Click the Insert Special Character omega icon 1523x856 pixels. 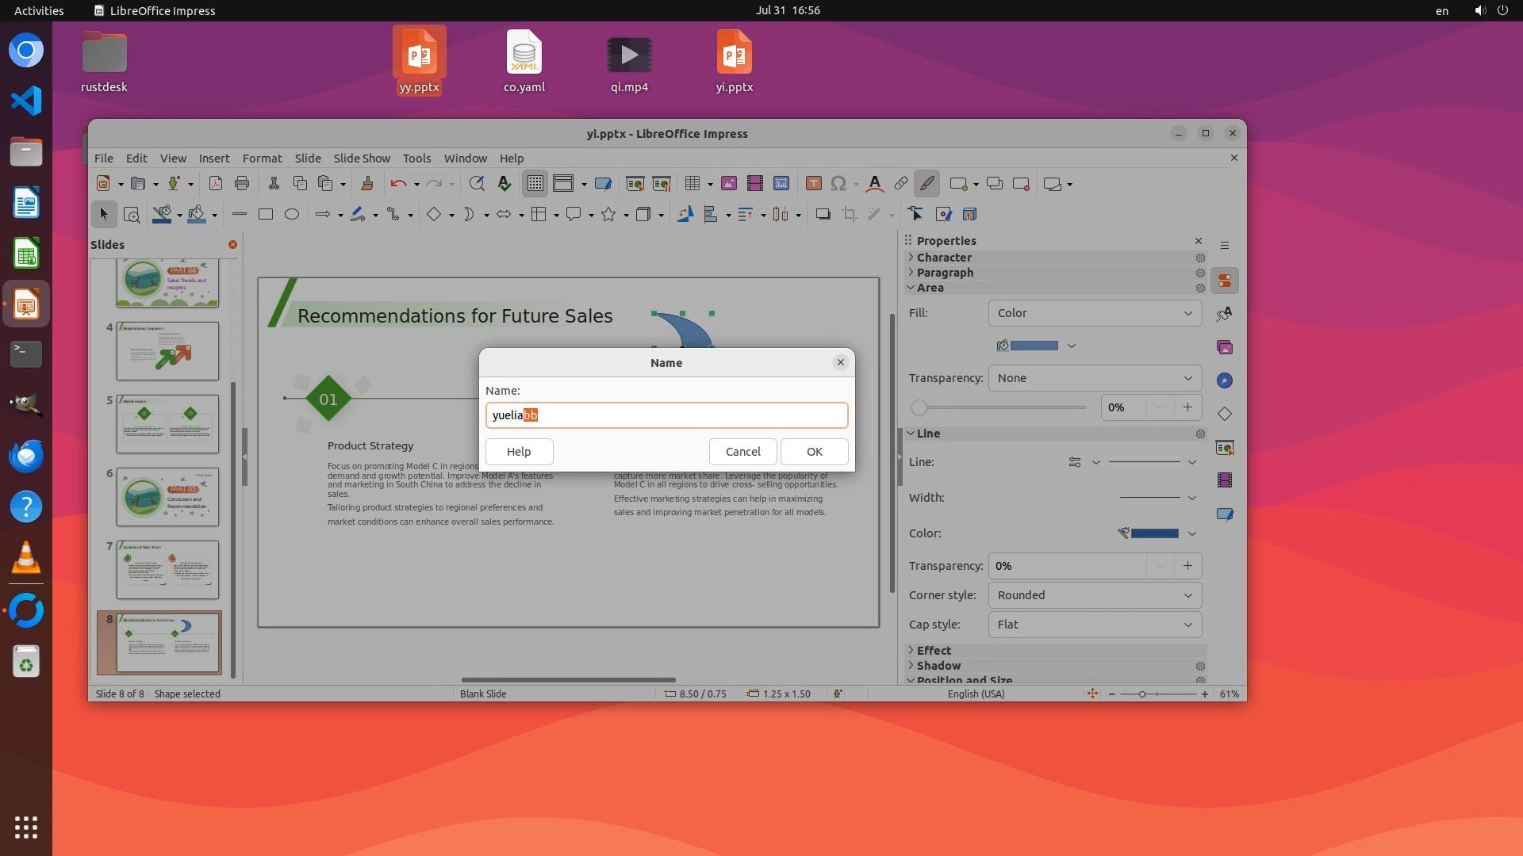pos(838,184)
